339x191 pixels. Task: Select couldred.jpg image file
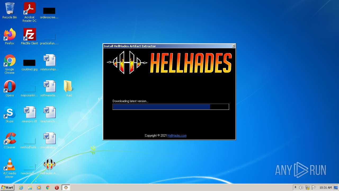(29, 65)
